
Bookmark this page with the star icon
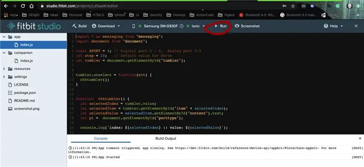coord(293,6)
